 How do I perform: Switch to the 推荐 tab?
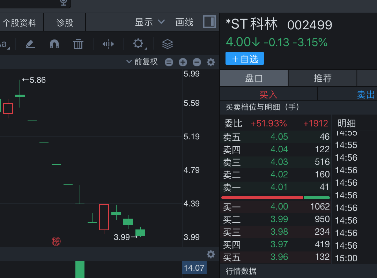coord(323,78)
